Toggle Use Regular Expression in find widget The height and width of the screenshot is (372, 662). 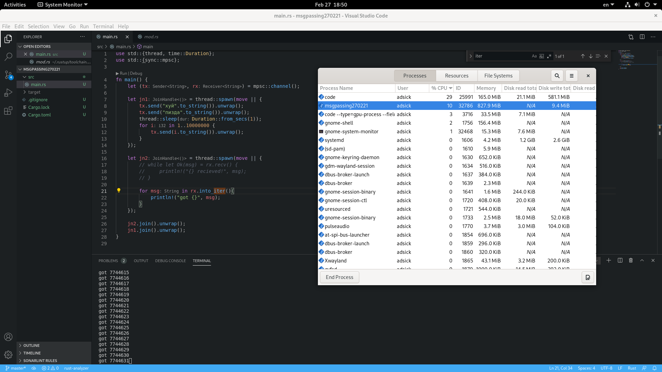(x=549, y=56)
